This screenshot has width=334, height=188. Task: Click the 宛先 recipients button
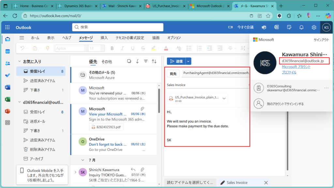(x=173, y=74)
